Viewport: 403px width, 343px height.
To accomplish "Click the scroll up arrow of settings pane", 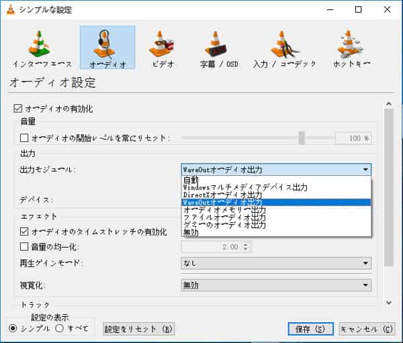I will pyautogui.click(x=389, y=104).
